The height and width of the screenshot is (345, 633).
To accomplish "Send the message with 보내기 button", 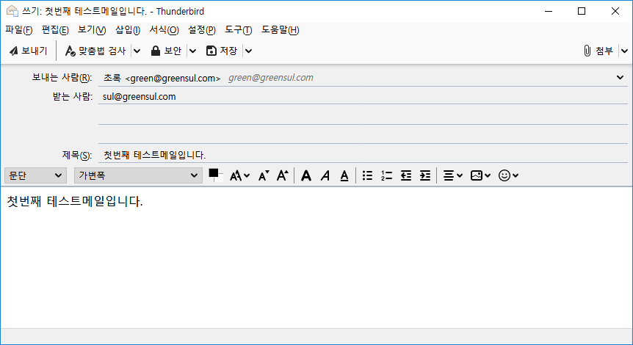I will click(28, 51).
